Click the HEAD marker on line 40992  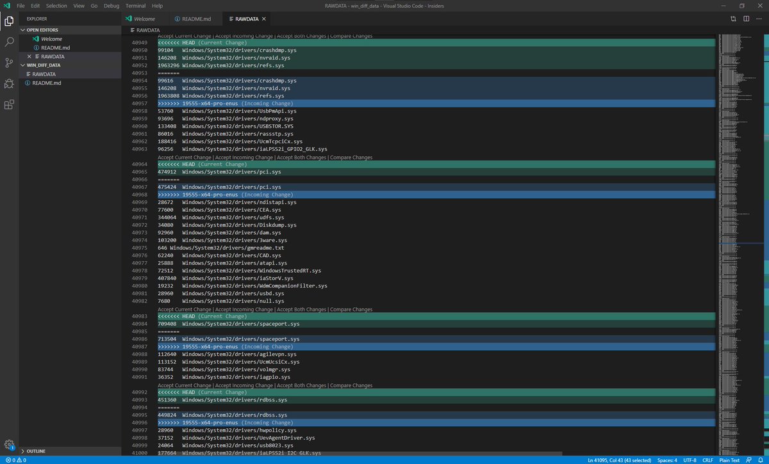436,392
